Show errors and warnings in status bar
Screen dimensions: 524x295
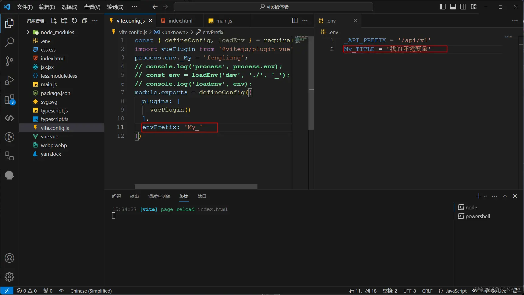(x=27, y=291)
